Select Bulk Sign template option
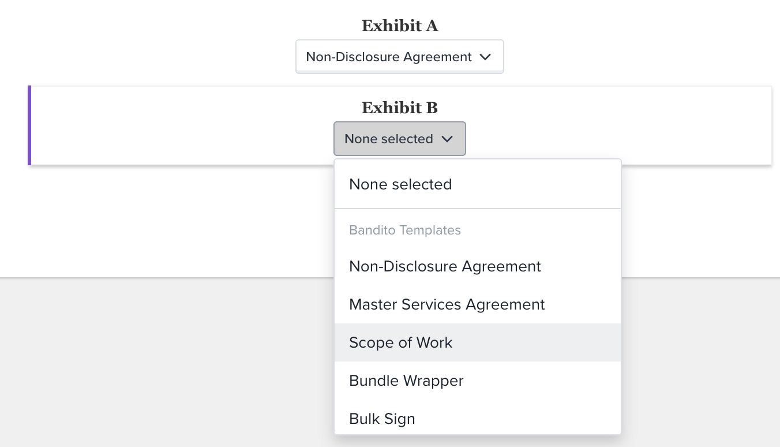Viewport: 780px width, 447px height. pyautogui.click(x=478, y=419)
